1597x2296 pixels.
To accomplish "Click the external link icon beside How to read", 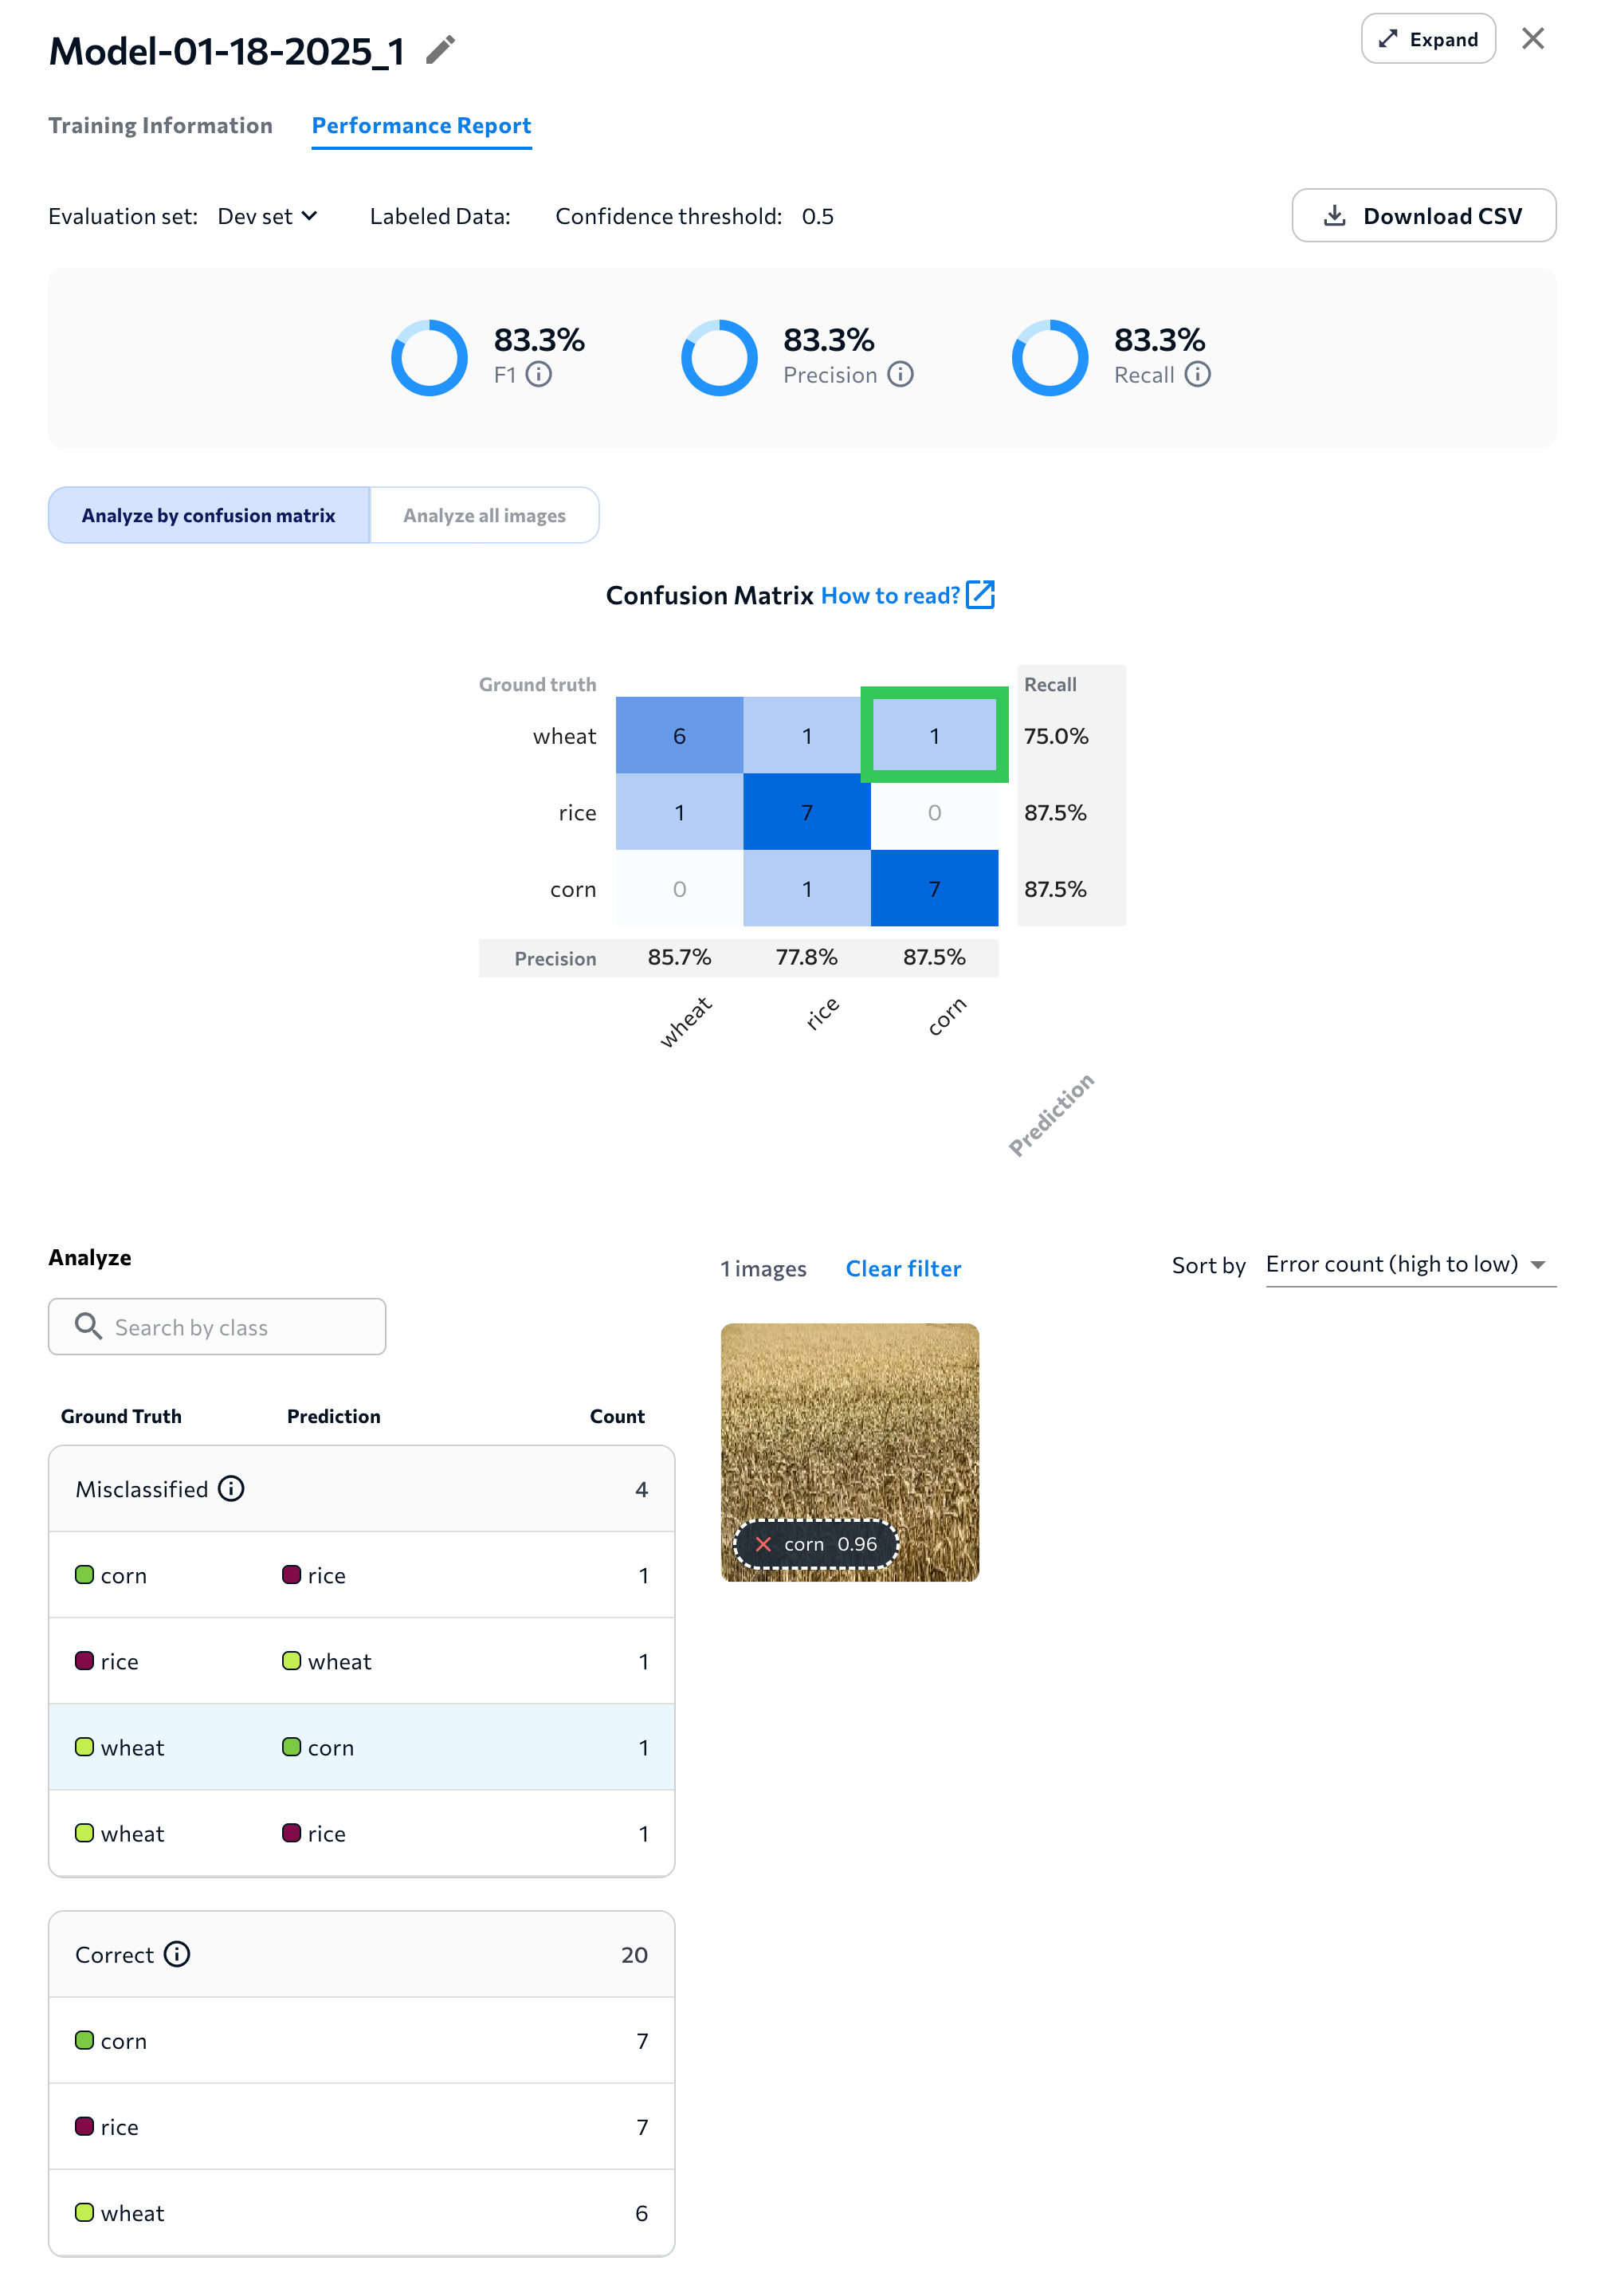I will point(981,594).
